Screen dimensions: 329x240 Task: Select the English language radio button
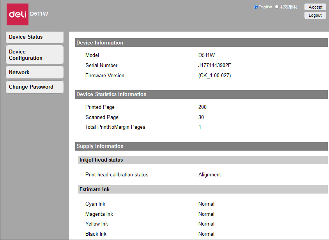point(256,7)
